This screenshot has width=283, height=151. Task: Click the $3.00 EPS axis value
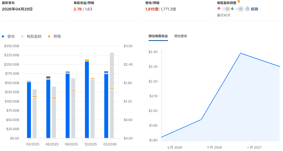(128, 46)
